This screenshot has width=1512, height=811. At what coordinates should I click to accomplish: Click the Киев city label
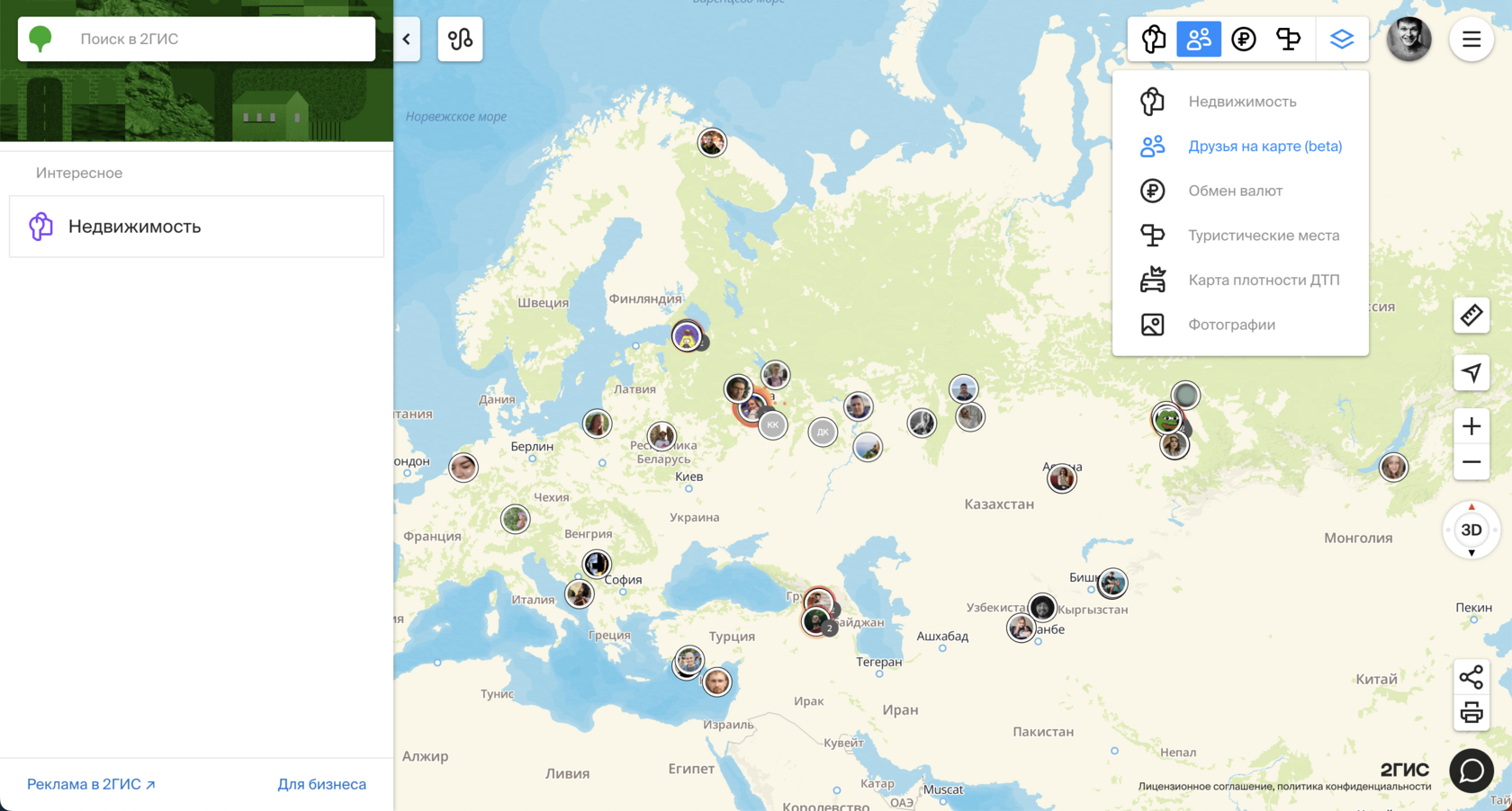click(x=689, y=477)
